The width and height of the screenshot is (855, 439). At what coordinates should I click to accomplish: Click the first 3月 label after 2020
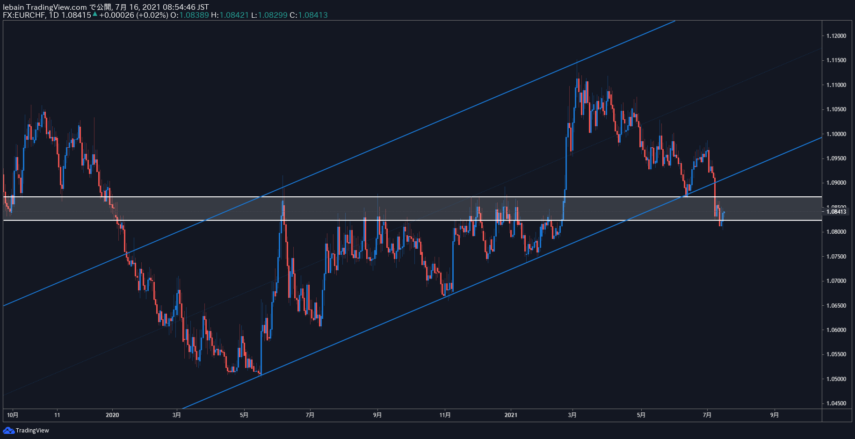point(177,415)
